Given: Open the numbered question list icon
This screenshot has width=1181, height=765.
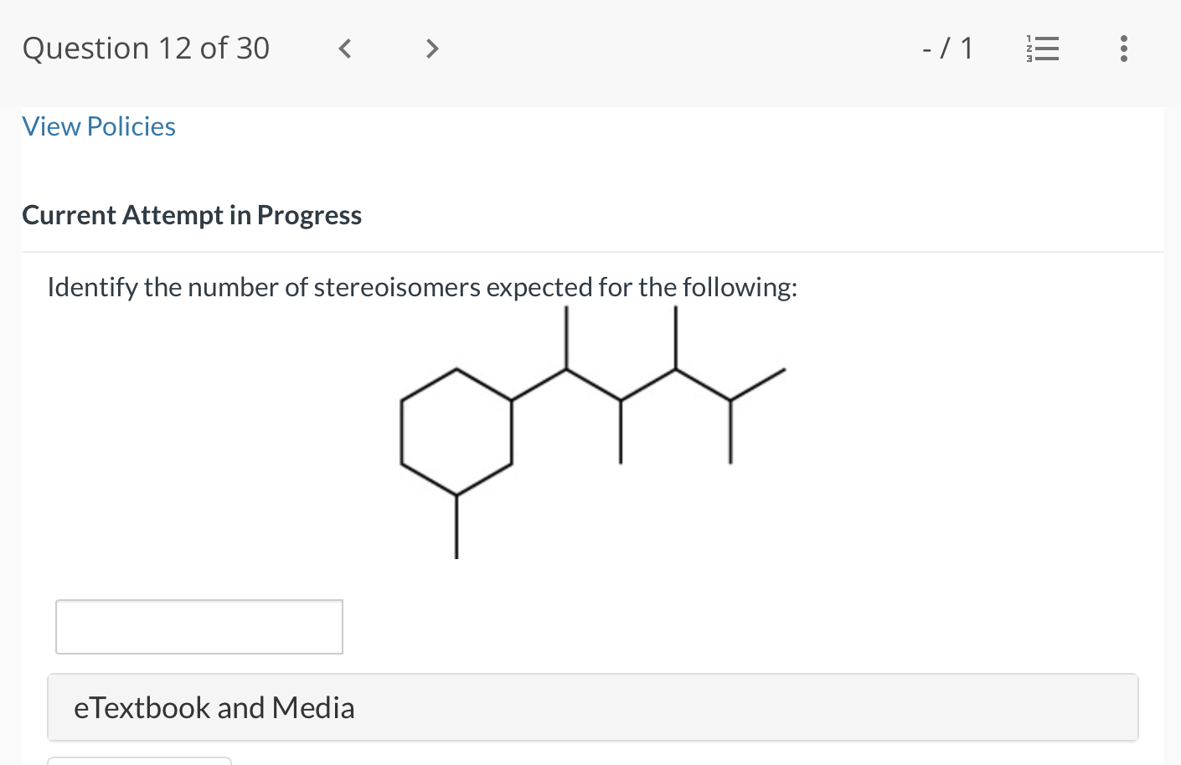Looking at the screenshot, I should coord(1043,49).
